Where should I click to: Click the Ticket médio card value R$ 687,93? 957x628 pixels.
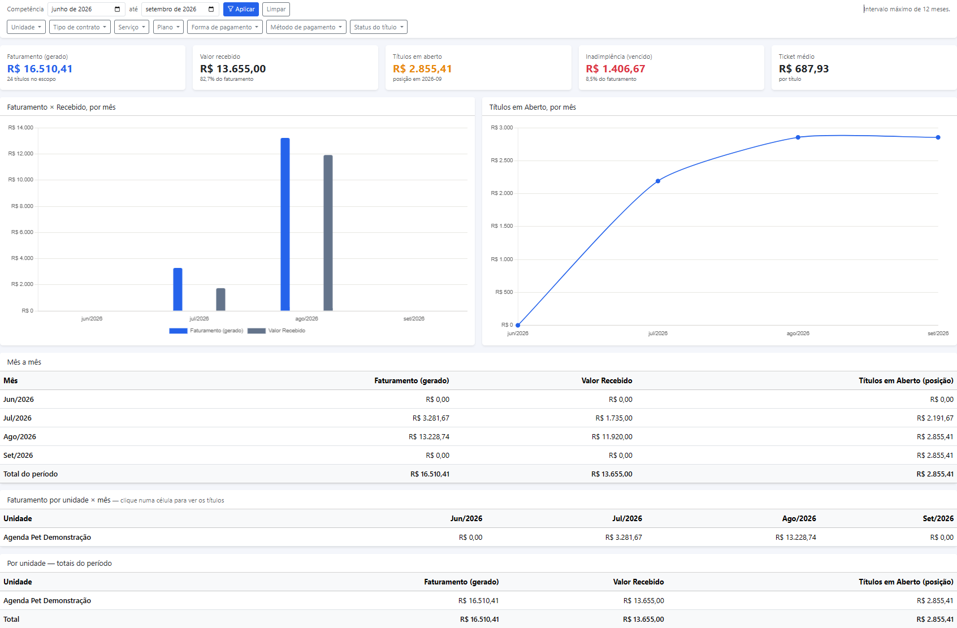[x=804, y=69]
